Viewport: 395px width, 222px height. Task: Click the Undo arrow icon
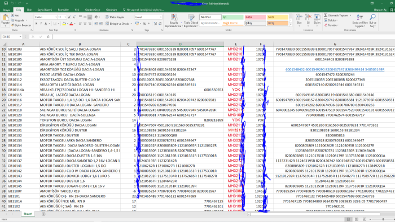tap(12, 3)
